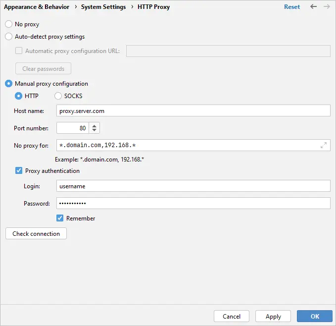Image resolution: width=336 pixels, height=326 pixels.
Task: Select Auto-detect proxy settings
Action: 8,37
